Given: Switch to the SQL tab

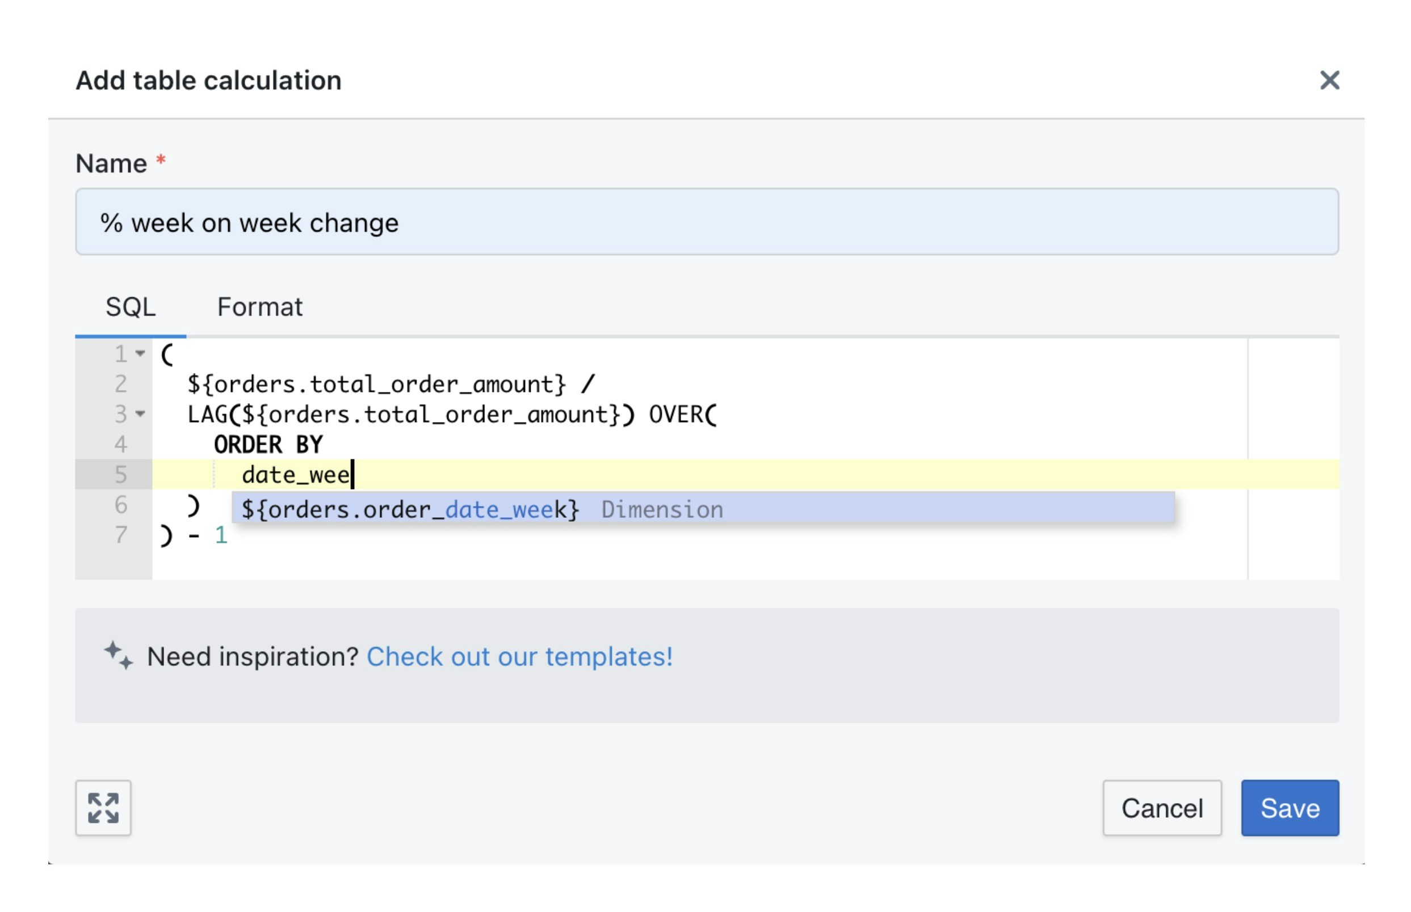Looking at the screenshot, I should tap(131, 307).
